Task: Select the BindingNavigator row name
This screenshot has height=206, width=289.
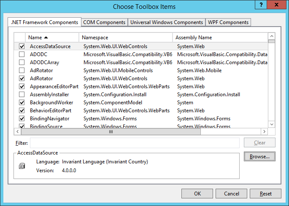Action: click(x=50, y=118)
